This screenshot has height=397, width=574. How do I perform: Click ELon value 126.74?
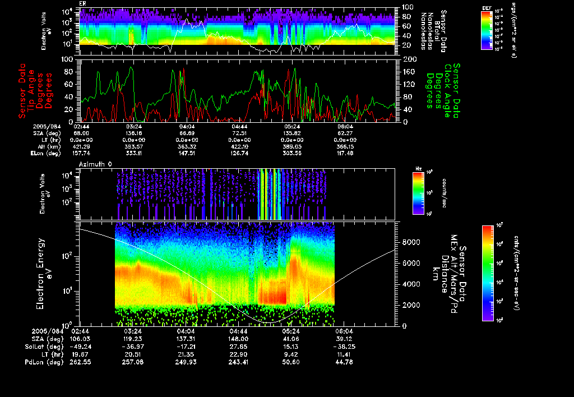click(239, 154)
